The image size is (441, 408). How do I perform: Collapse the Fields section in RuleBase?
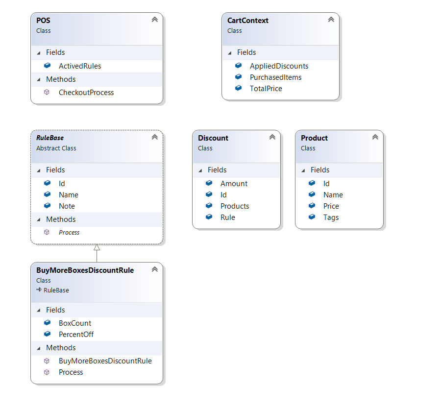click(x=39, y=170)
